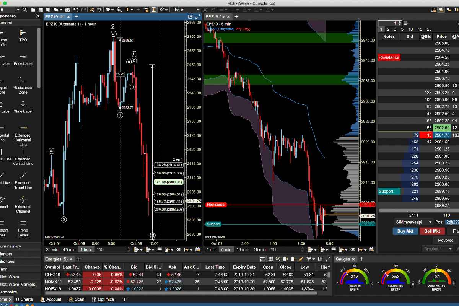The height and width of the screenshot is (306, 459).
Task: Expand the Fibonacci components group
Action: 20,261
